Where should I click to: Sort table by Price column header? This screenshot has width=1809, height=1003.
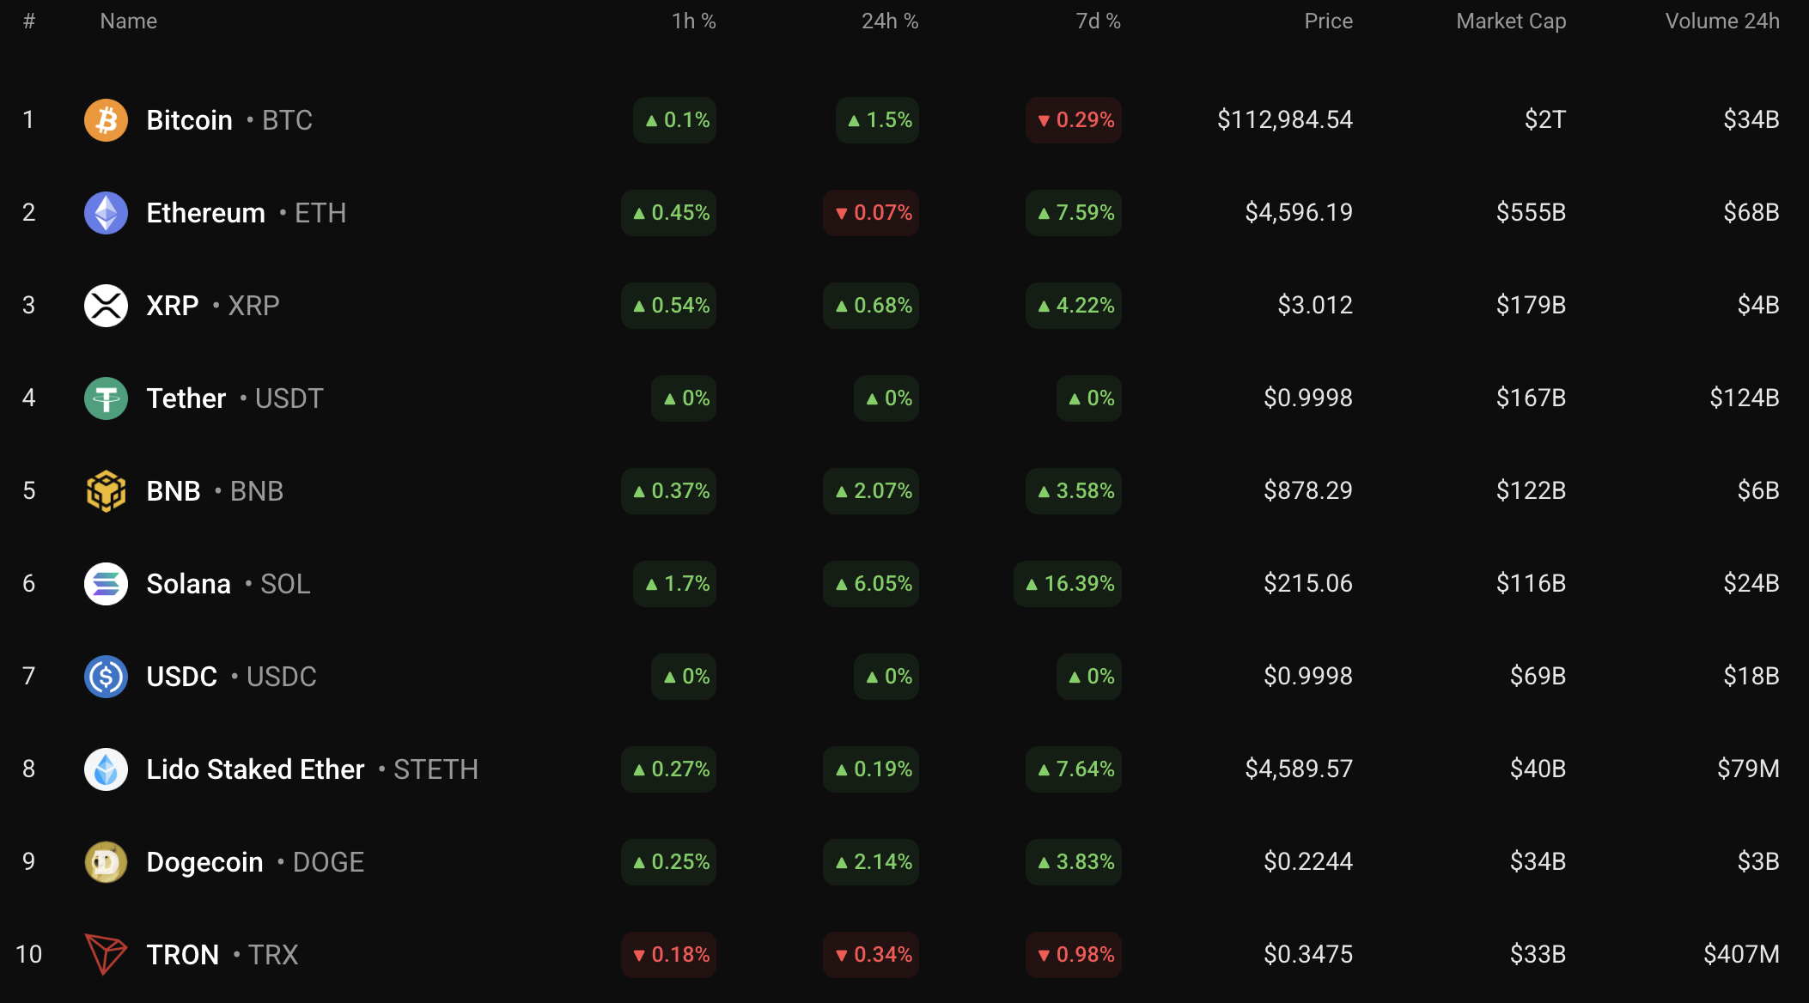[x=1328, y=21]
